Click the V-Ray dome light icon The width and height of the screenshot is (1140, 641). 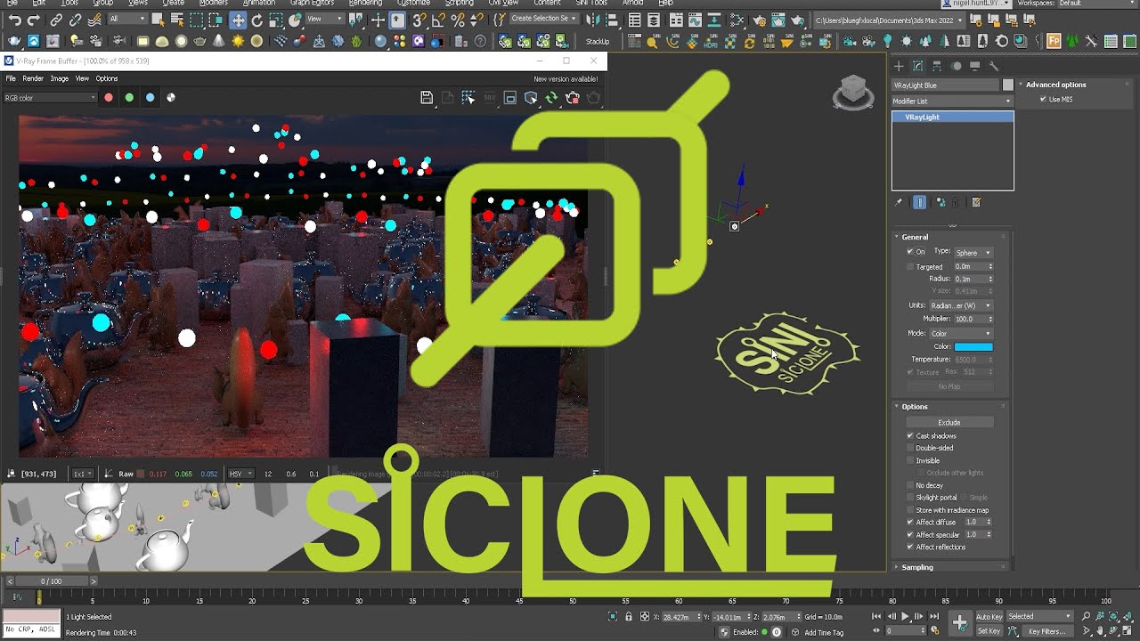pos(162,41)
